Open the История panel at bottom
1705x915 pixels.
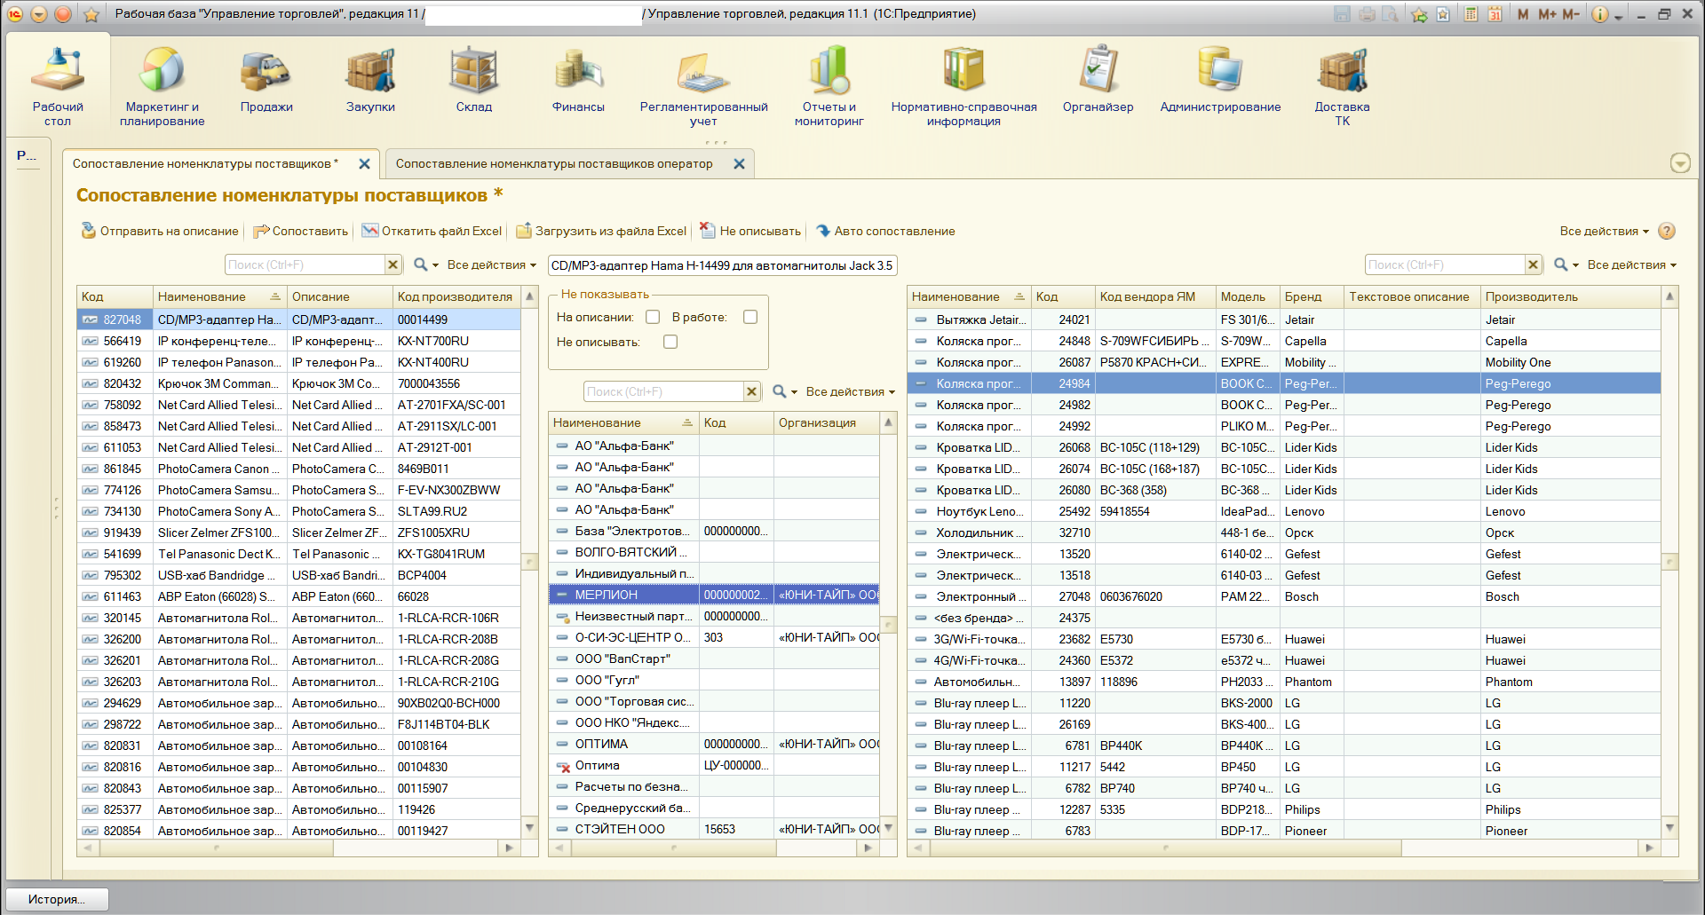coord(57,899)
